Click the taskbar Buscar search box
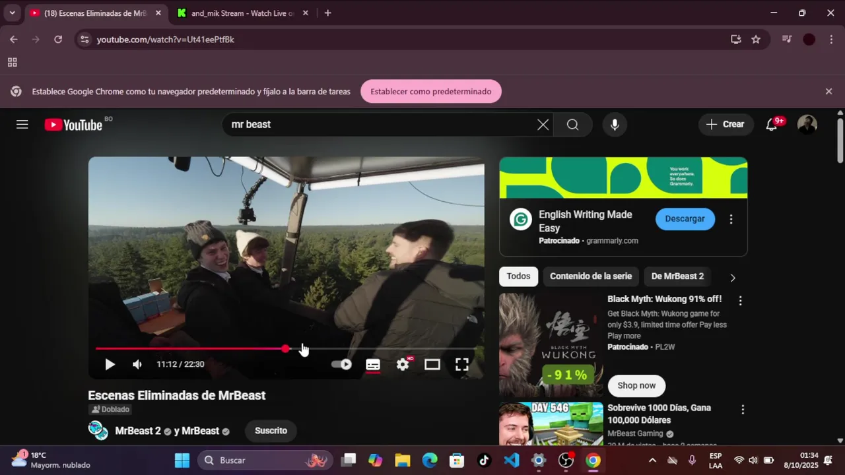The image size is (845, 475). (264, 460)
